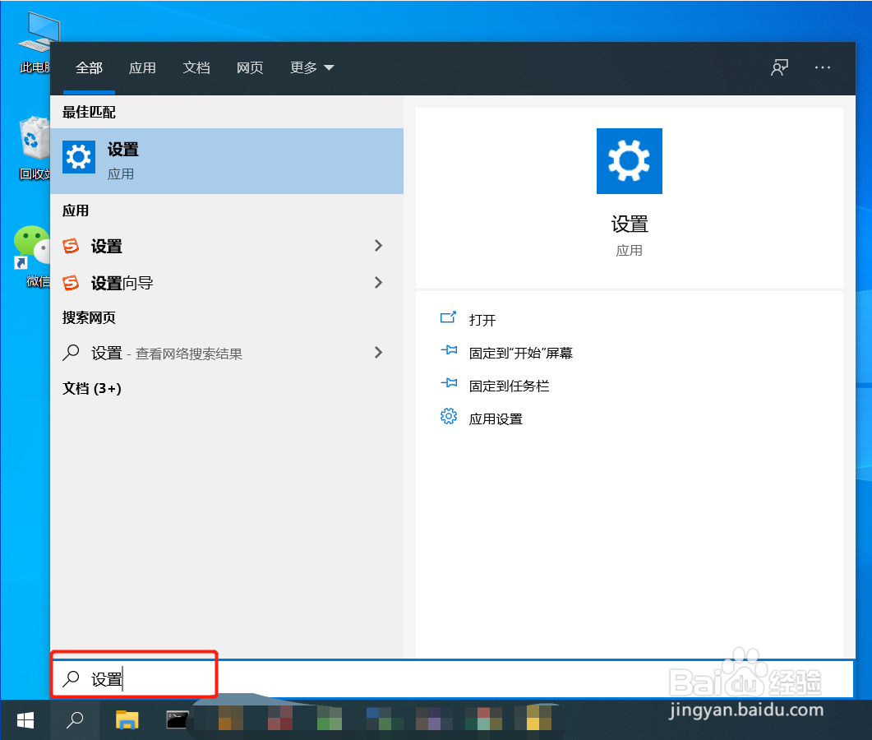Screen dimensions: 872x740
Task: Select the 设置 gear icon under 最佳匹配
Action: [x=78, y=156]
